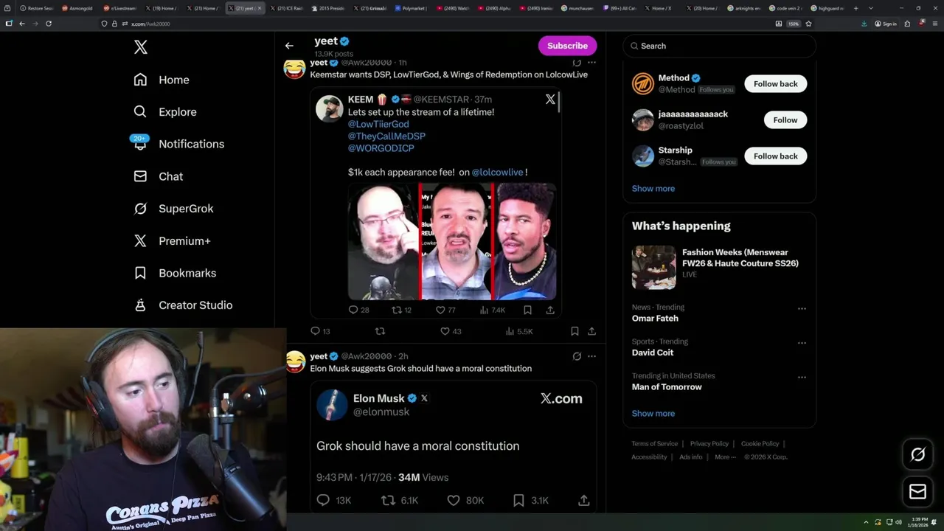Open the @lolcowlive mention link
This screenshot has height=531, width=944.
click(497, 172)
